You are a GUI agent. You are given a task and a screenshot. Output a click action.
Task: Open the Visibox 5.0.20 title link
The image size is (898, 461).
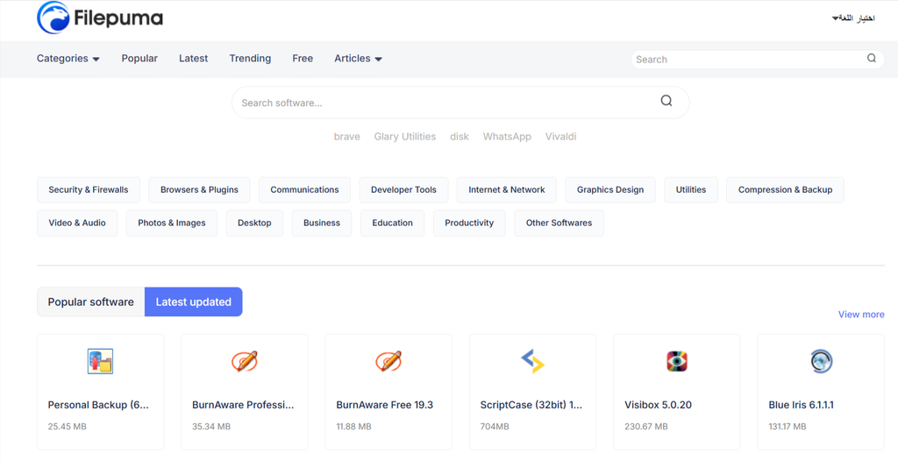coord(658,405)
